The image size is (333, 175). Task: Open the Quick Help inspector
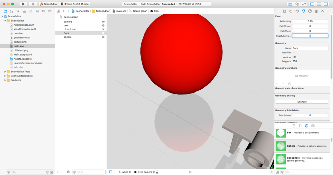291,11
